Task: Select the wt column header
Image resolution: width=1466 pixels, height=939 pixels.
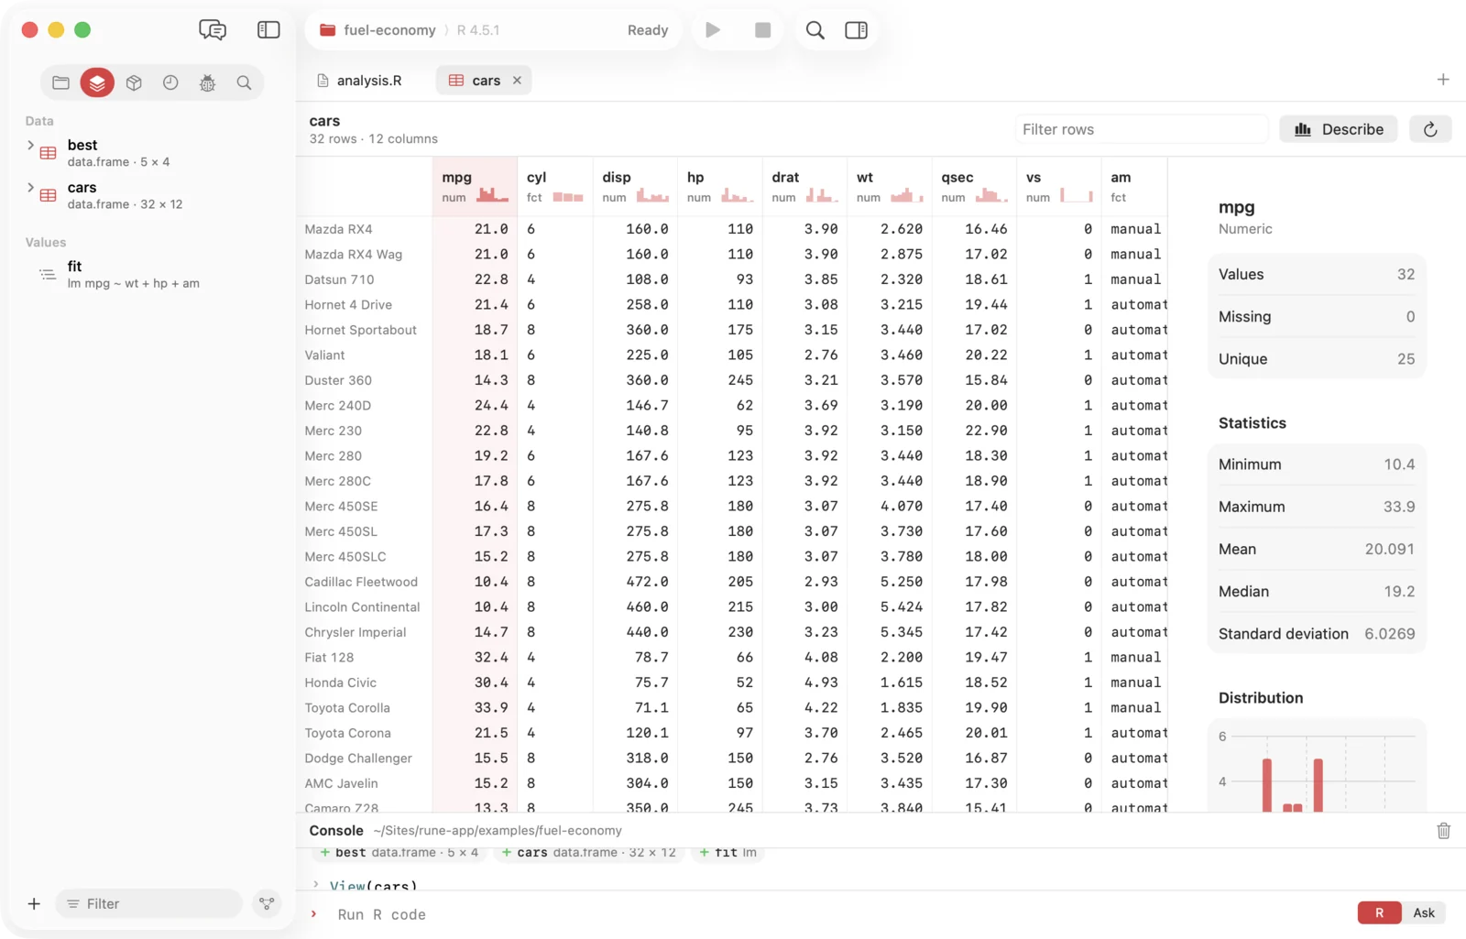Action: click(890, 186)
